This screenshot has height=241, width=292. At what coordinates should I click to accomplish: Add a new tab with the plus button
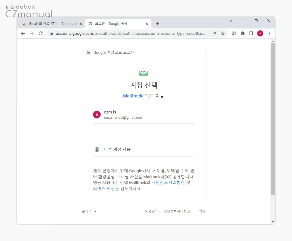[157, 24]
